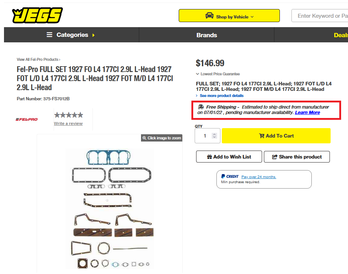Expand the Lowest Price Guarantee section

pyautogui.click(x=218, y=74)
